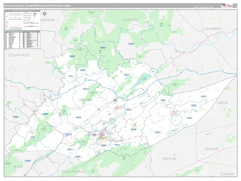Screen dimensions: 241x181
Task: Select the MIFFLIN county label
Action: (170, 159)
